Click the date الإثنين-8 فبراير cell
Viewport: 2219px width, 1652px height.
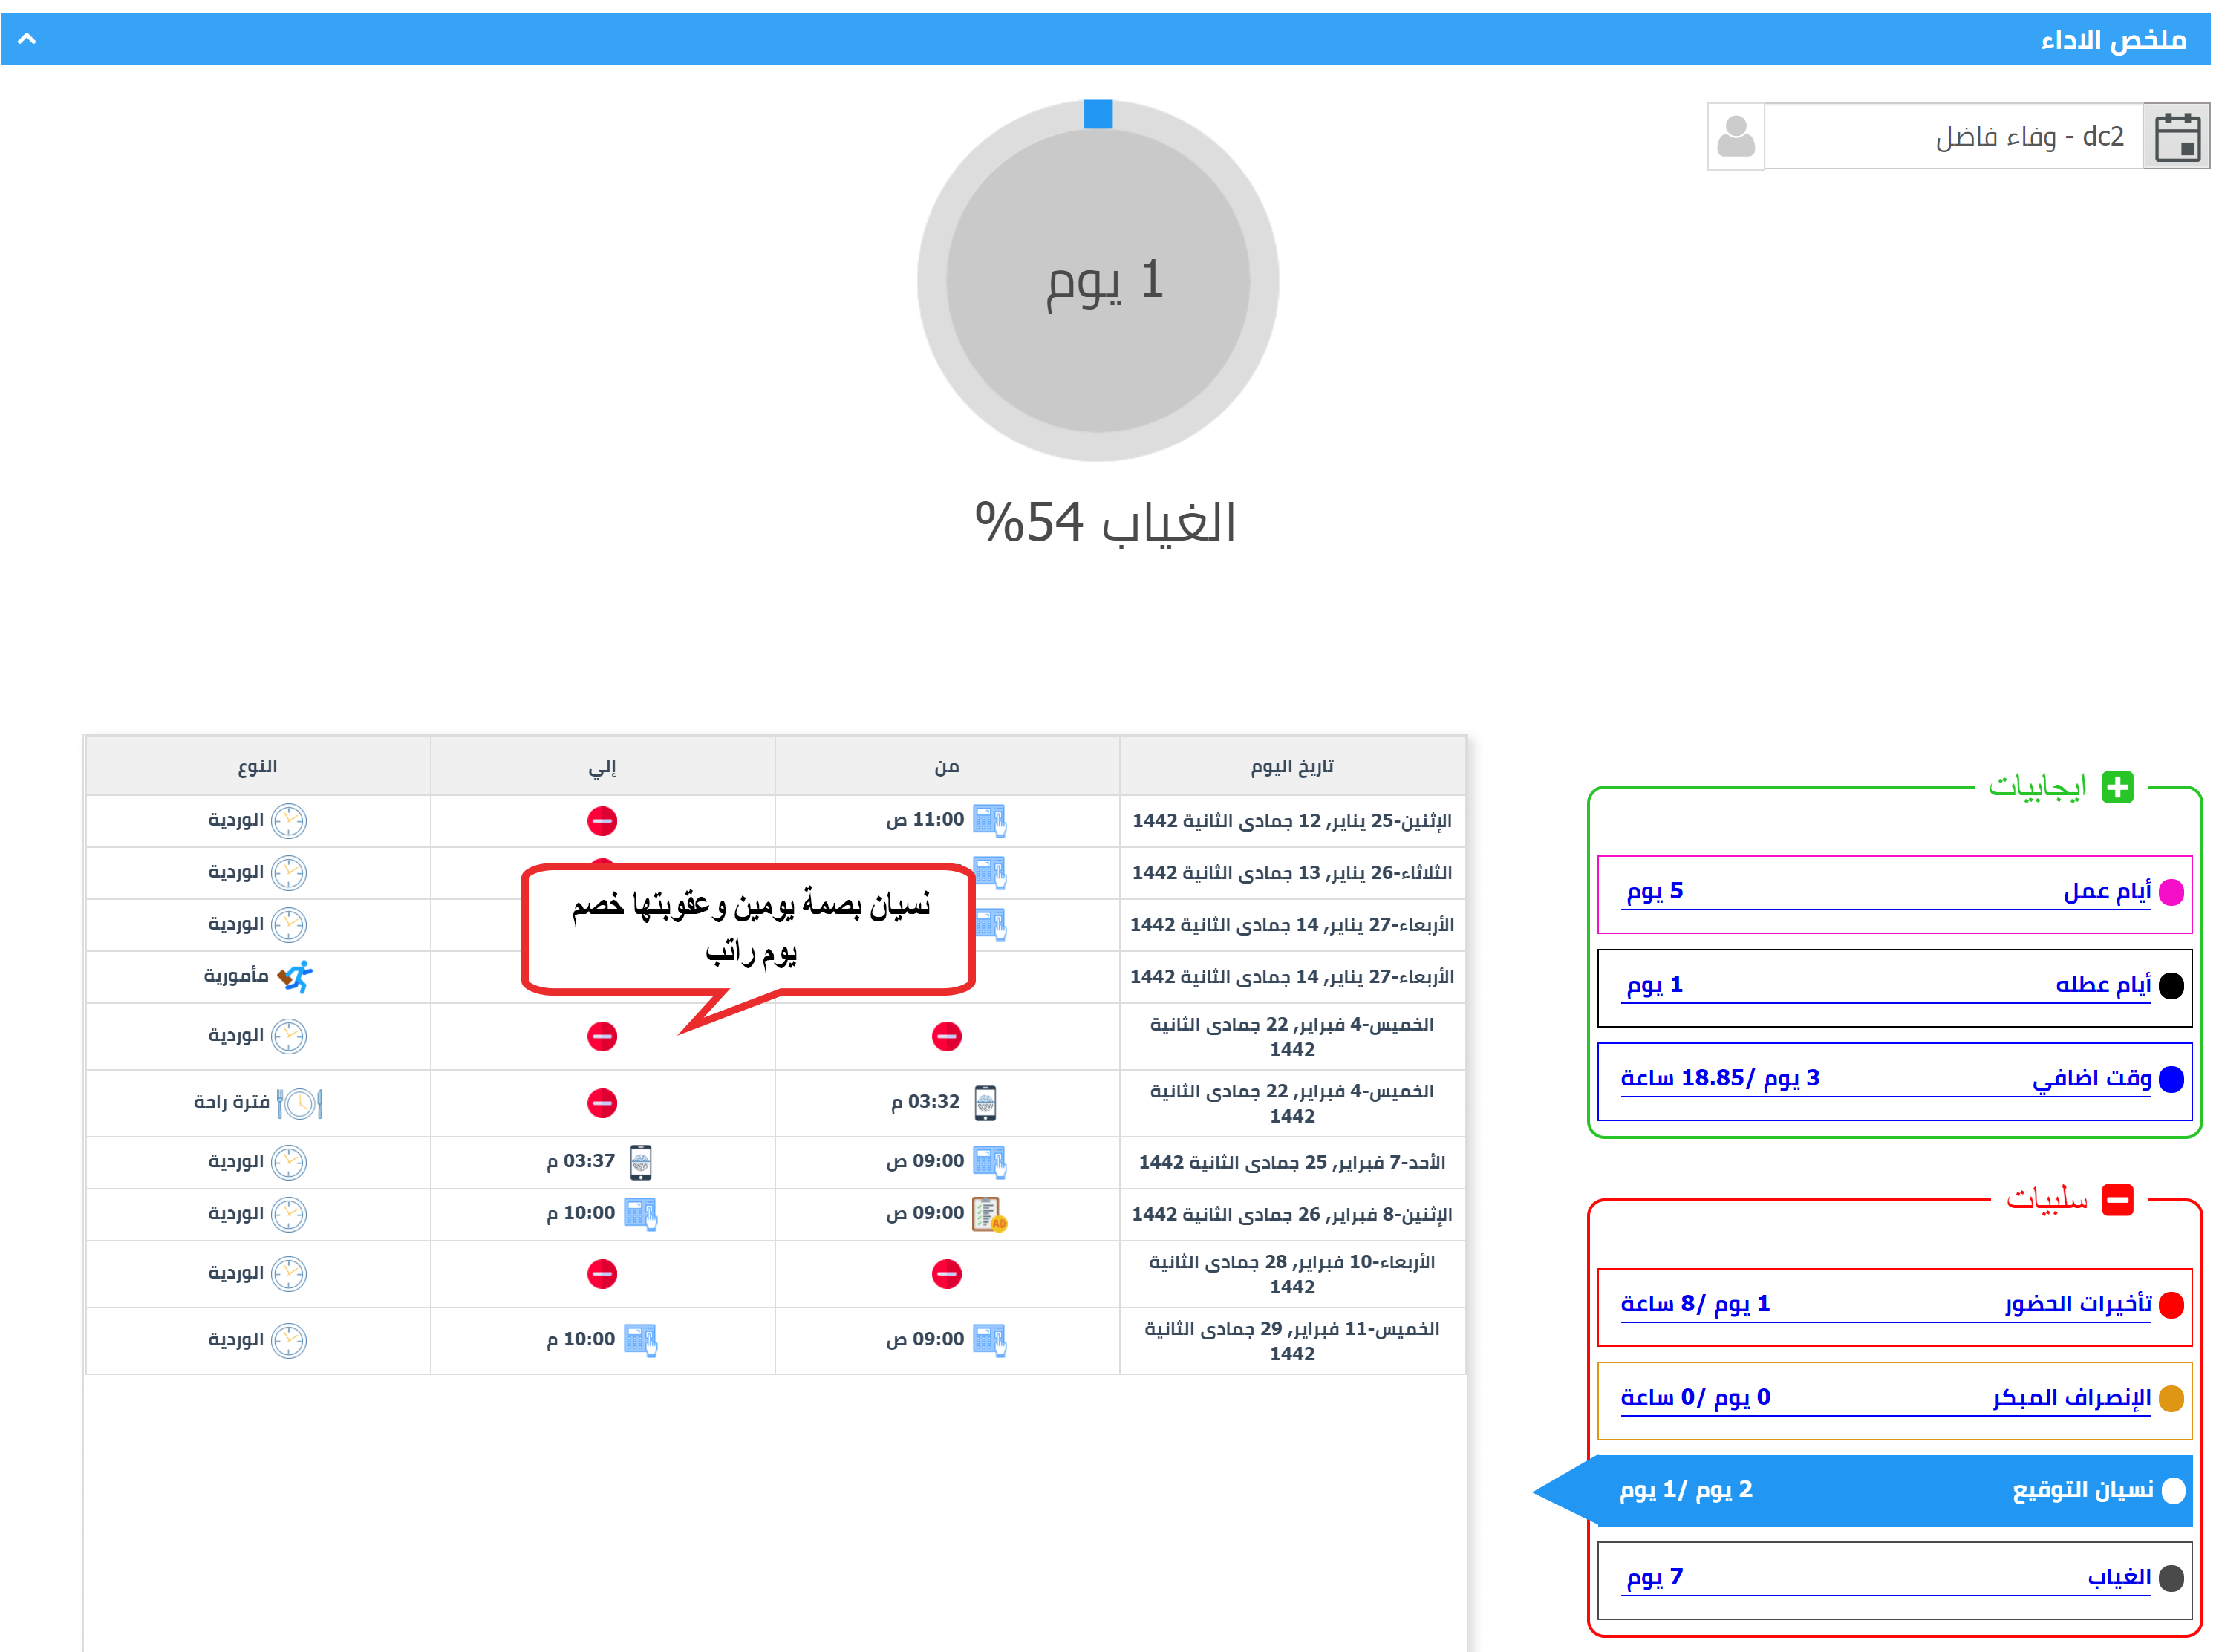pyautogui.click(x=1291, y=1214)
